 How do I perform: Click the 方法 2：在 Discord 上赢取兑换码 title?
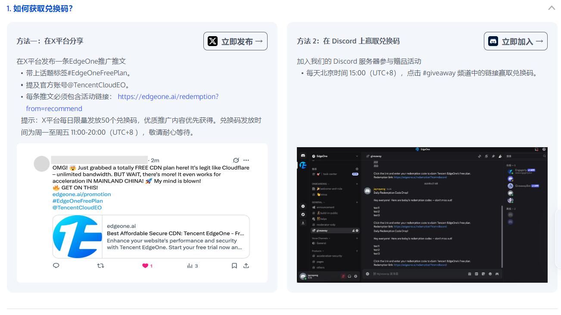pos(348,41)
